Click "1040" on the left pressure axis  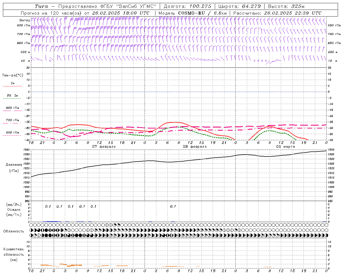27,150
